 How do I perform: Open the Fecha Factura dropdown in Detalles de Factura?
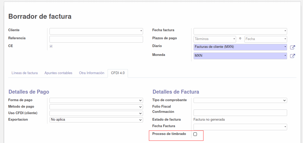[240, 127]
